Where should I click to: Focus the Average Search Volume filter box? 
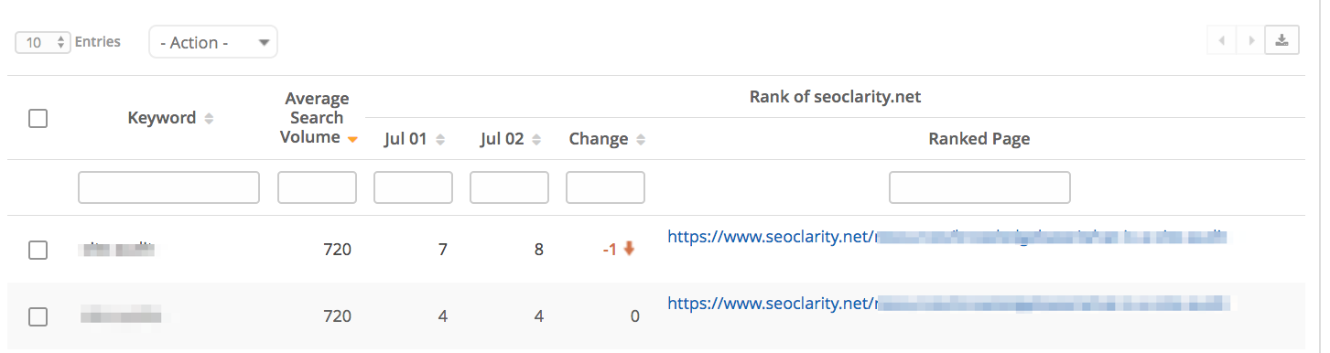317,187
